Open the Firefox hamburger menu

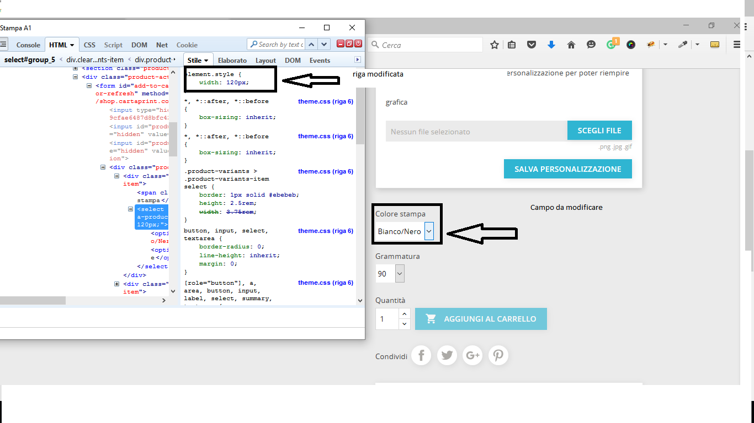coord(737,45)
